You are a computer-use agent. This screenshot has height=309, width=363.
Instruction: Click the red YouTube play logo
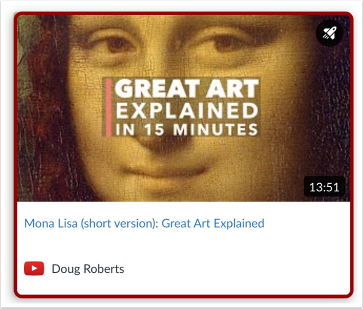(34, 268)
